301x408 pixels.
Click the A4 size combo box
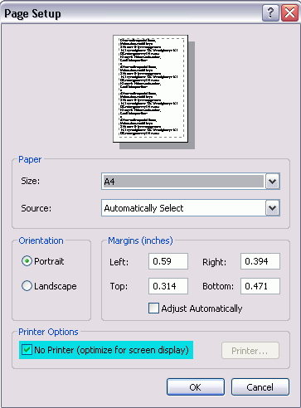191,182
